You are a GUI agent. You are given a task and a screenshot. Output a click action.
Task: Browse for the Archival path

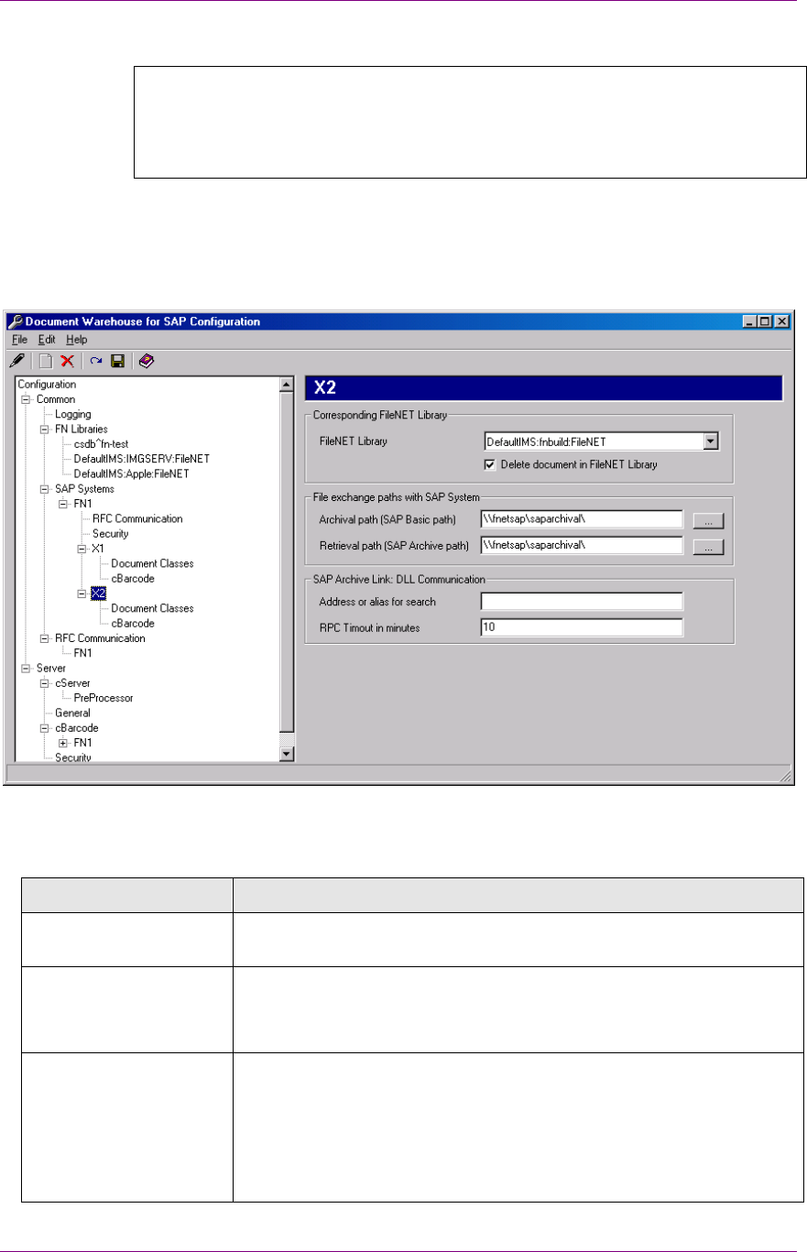[x=709, y=520]
